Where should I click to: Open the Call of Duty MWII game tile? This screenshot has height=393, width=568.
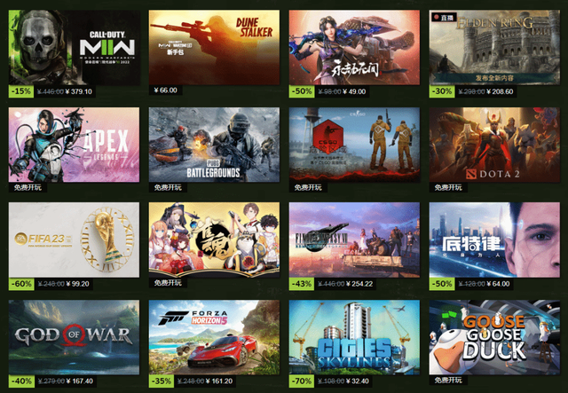[74, 47]
